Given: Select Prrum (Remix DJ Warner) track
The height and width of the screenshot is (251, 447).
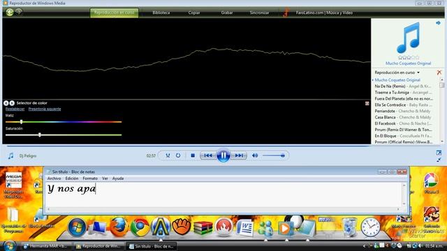Looking at the screenshot, I should [404, 130].
